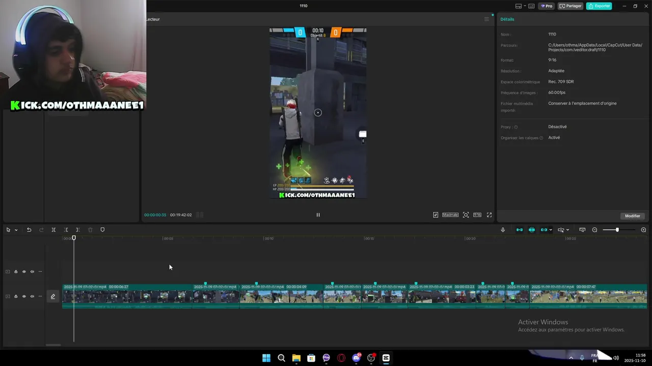Click the preview zoom focus icon
Screen dimensions: 652x366
[466, 215]
